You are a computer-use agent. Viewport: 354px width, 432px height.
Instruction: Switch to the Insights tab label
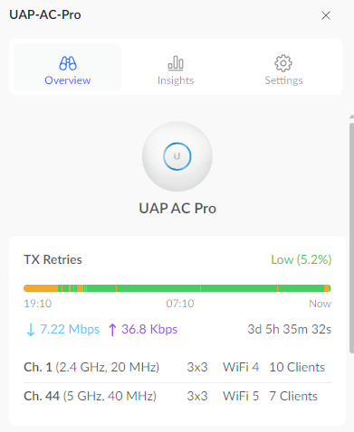click(176, 80)
